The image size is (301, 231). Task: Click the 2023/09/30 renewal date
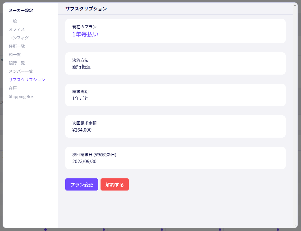tap(84, 161)
